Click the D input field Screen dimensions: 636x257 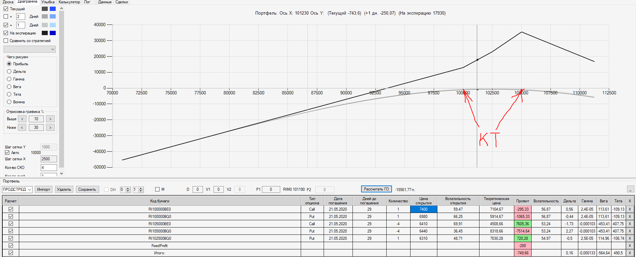[198, 189]
